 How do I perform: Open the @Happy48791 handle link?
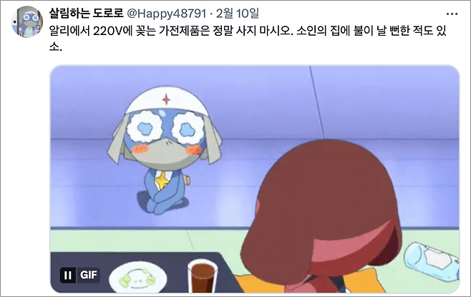pyautogui.click(x=167, y=14)
